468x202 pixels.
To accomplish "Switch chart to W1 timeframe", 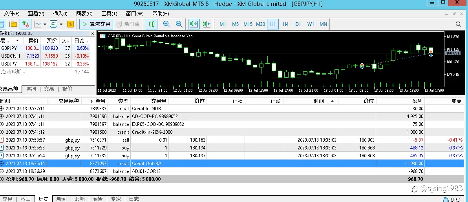I will (x=311, y=24).
